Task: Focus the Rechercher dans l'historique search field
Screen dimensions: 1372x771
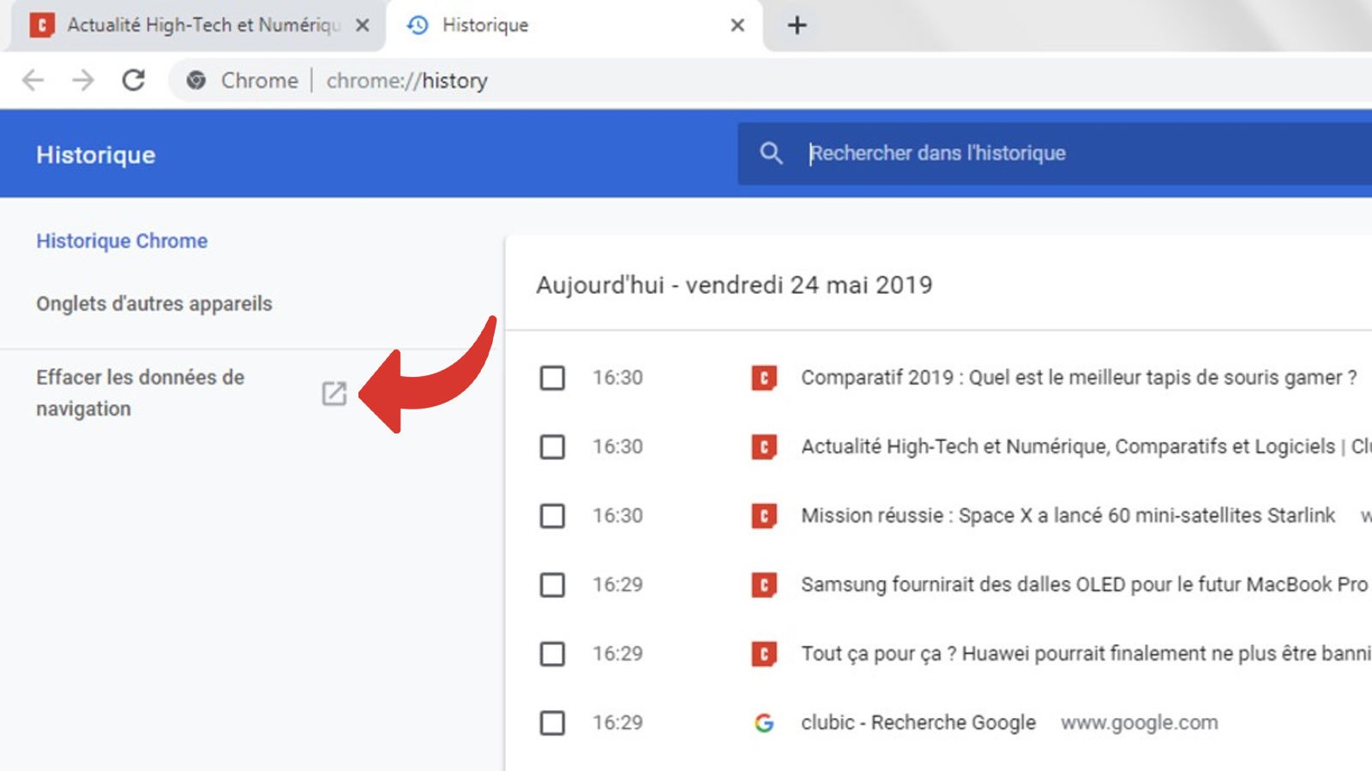Action: click(1055, 153)
